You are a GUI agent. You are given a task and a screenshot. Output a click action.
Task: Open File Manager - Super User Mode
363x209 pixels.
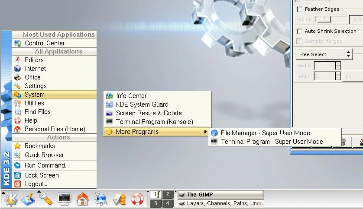pyautogui.click(x=265, y=133)
